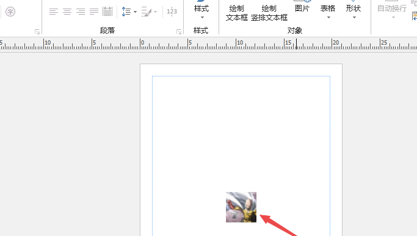Image resolution: width=417 pixels, height=236 pixels.
Task: Expand the paintbrush list icon's dropdown arrow
Action: pos(156,12)
